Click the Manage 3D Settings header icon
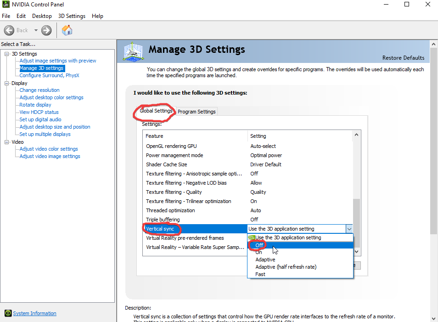This screenshot has height=322, width=438. pyautogui.click(x=134, y=51)
